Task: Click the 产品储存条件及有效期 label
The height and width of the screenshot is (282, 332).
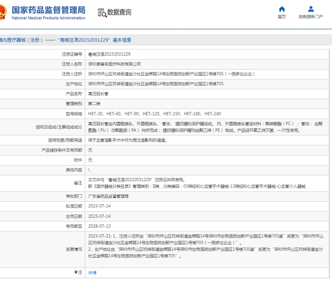Action: coord(62,150)
